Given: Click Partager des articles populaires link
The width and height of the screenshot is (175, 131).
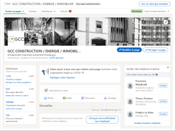Looking at the screenshot, I should pos(18,82).
